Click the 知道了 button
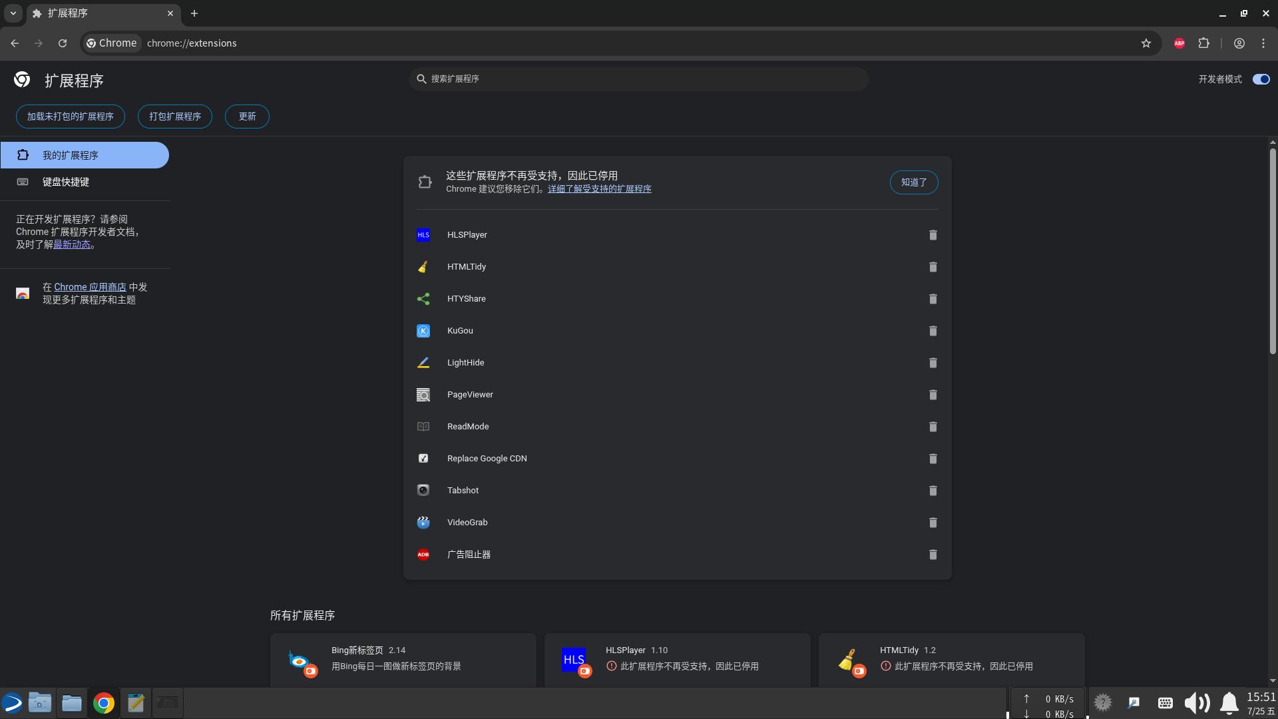The image size is (1278, 719). [913, 182]
